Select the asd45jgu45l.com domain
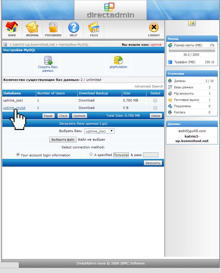The image size is (221, 273). [x=192, y=131]
